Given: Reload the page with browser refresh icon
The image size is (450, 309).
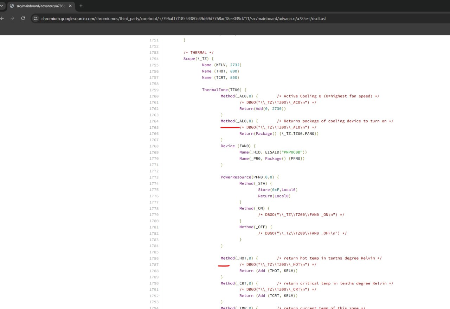Looking at the screenshot, I should coord(23,18).
